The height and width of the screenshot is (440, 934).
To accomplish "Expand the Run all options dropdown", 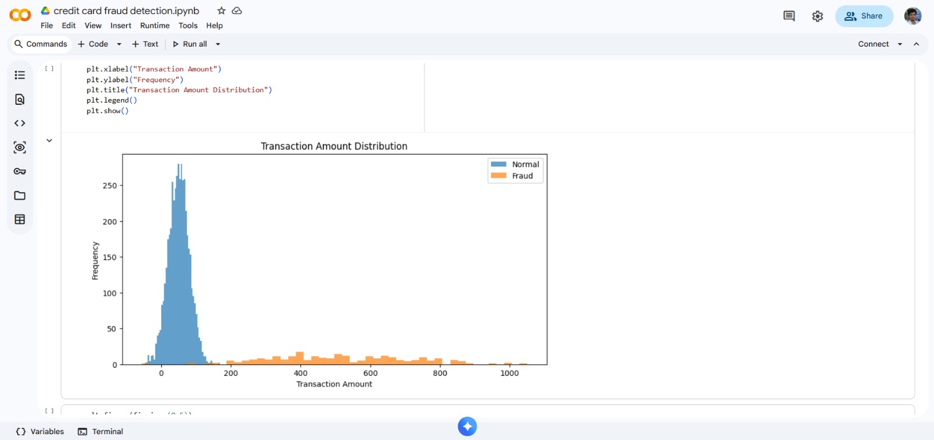I will (x=218, y=44).
